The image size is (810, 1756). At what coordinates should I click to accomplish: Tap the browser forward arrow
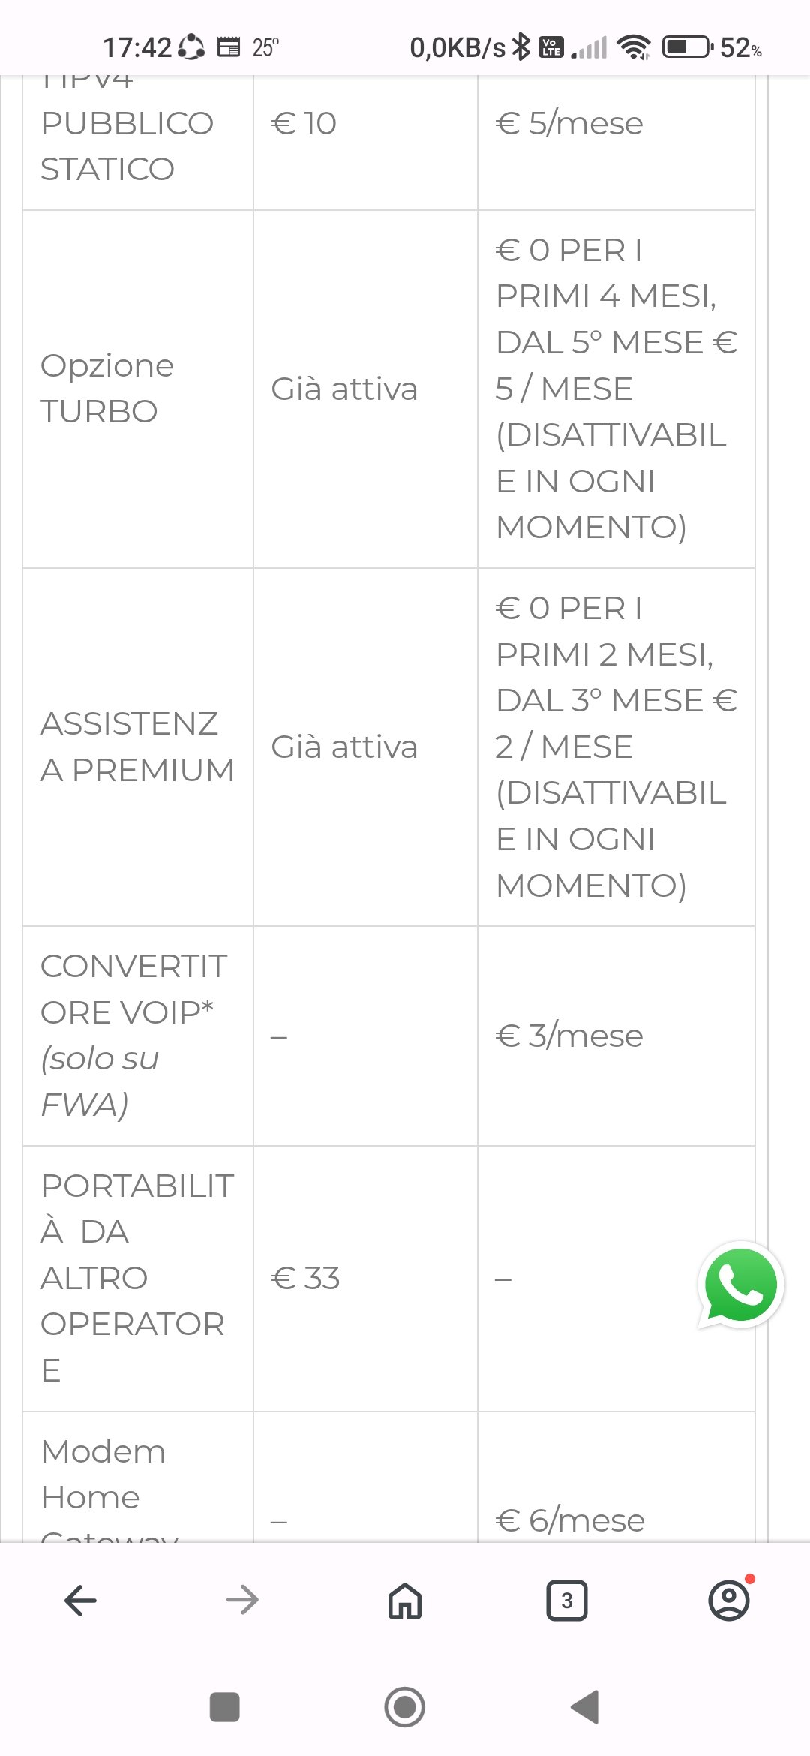pyautogui.click(x=242, y=1601)
